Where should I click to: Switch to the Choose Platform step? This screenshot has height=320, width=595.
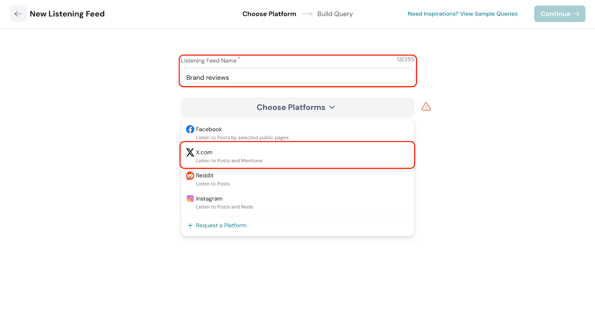[269, 14]
